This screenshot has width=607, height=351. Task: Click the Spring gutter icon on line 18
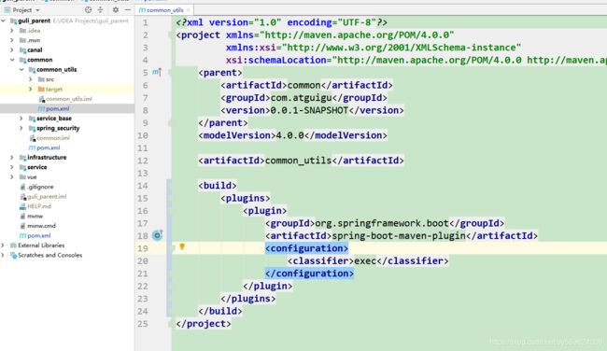(157, 235)
